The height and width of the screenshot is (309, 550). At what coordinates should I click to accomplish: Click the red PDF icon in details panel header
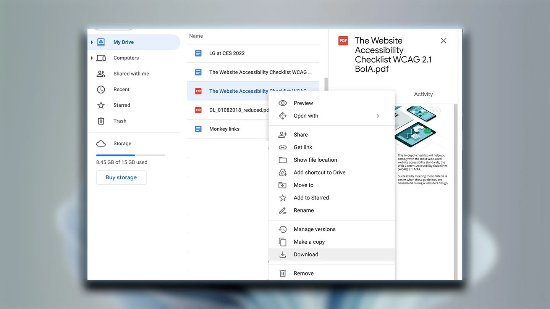tap(343, 41)
